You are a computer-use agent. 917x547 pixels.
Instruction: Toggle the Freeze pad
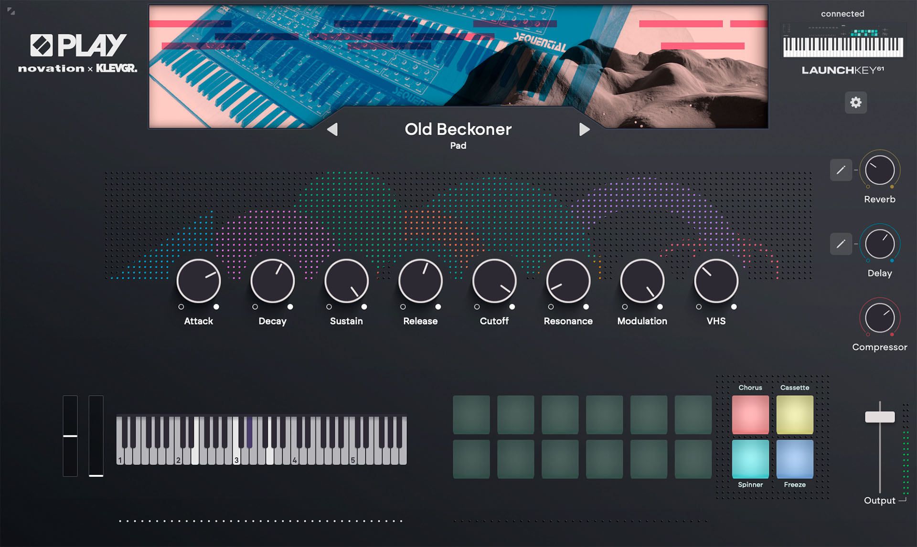[x=795, y=459]
